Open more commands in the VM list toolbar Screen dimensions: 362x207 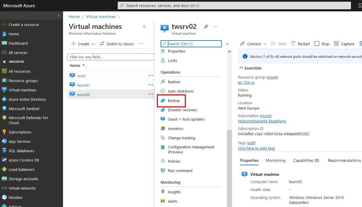(141, 44)
